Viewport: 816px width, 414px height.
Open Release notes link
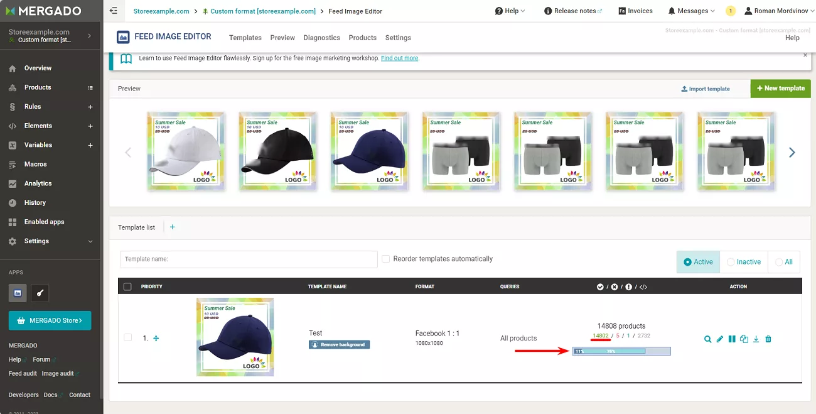(x=573, y=11)
